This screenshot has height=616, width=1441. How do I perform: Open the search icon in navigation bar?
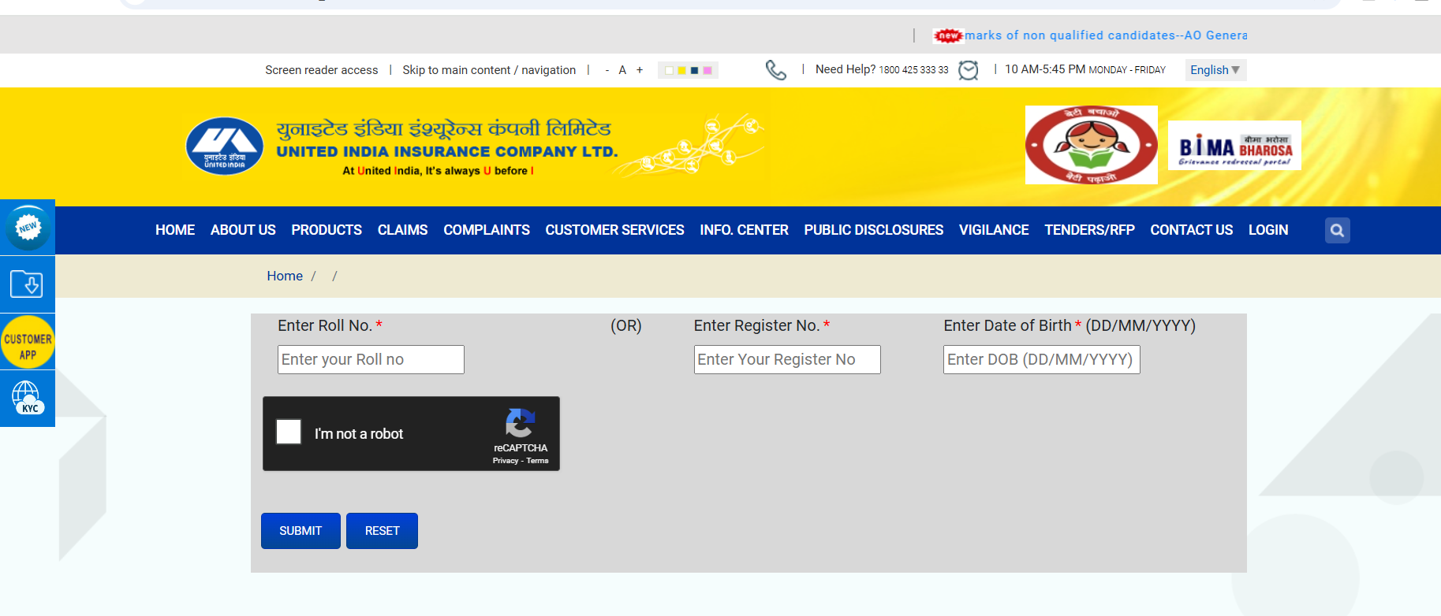pyautogui.click(x=1337, y=230)
